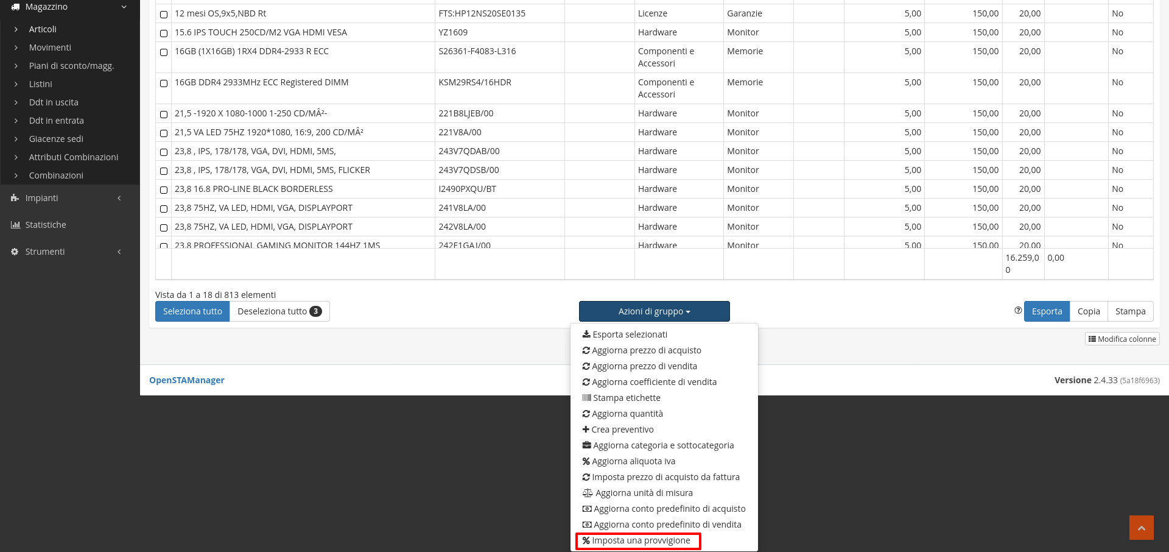This screenshot has height=552, width=1169.
Task: Click the help question mark icon near Esporta
Action: point(1018,311)
